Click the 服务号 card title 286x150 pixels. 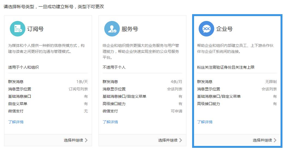[x=130, y=29]
